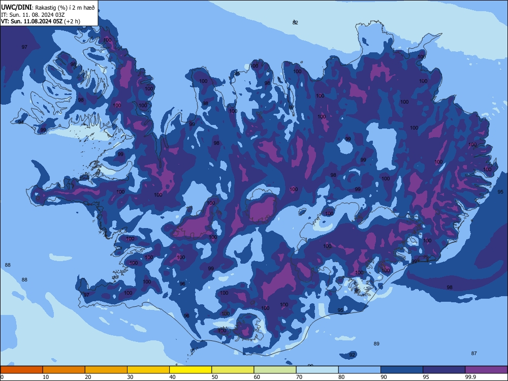Viewport: 508px width, 381px height.
Task: Click the light green 60–70 legend swatch
Action: pos(275,370)
